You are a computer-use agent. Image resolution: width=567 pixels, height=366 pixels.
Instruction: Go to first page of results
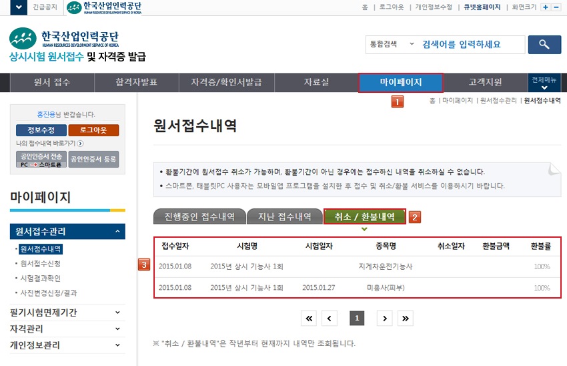pyautogui.click(x=309, y=319)
